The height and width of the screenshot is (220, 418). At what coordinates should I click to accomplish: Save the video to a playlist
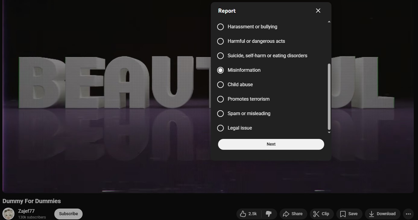click(x=349, y=214)
